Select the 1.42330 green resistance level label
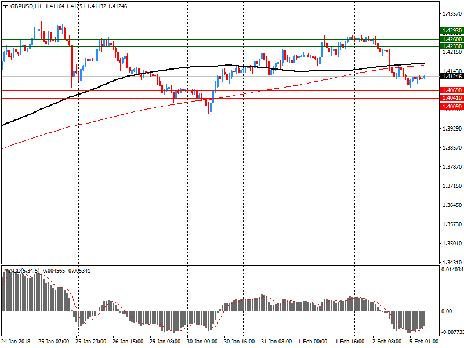The height and width of the screenshot is (348, 464). click(x=452, y=46)
